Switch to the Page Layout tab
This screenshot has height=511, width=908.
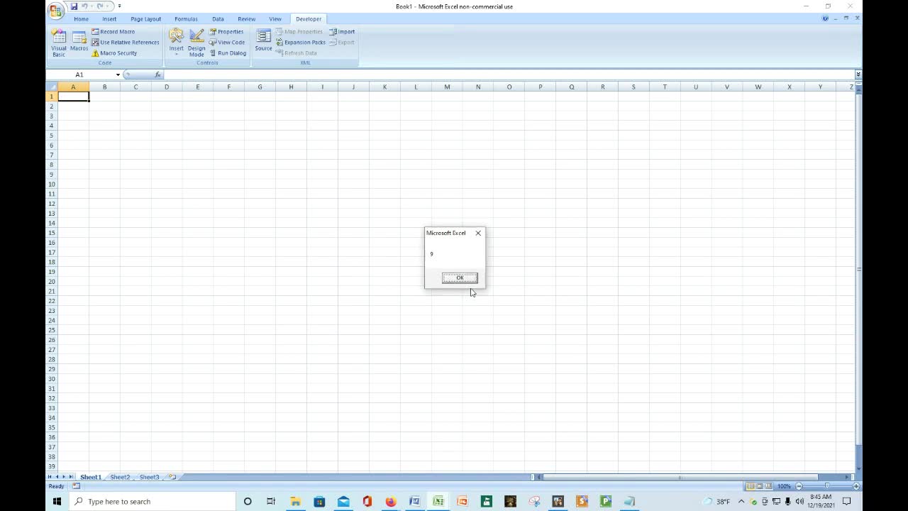[145, 19]
